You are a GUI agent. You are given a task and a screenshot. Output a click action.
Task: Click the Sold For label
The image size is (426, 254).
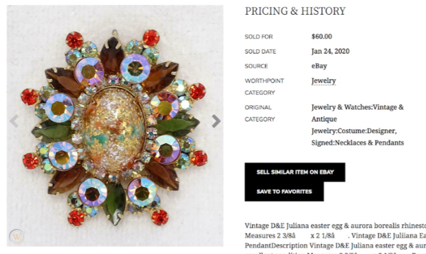point(259,37)
